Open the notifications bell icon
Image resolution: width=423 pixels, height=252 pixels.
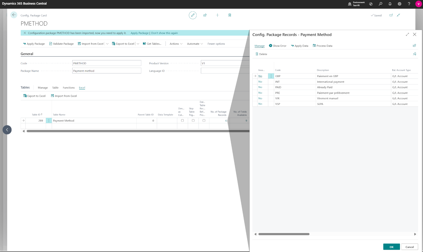pyautogui.click(x=390, y=4)
